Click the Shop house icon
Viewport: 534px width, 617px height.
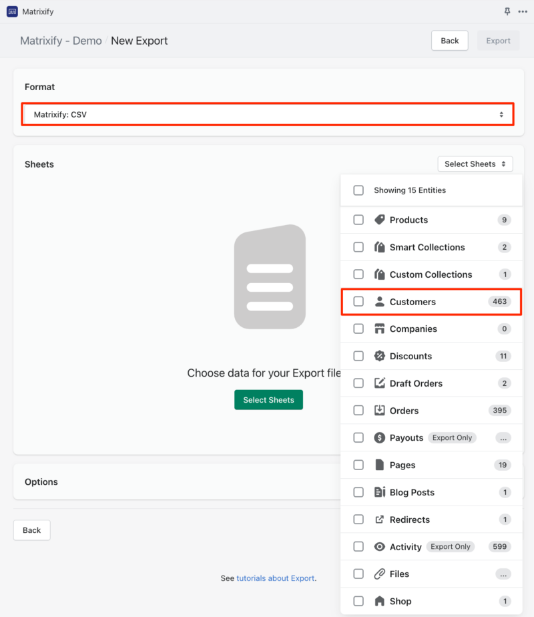[379, 601]
